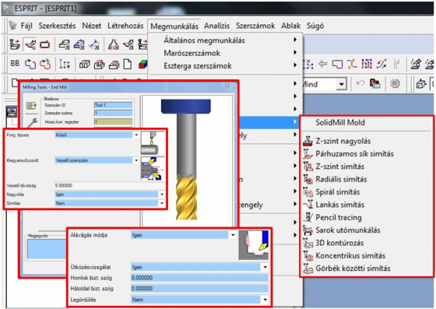Open the Forg. típusa dropdown

pyautogui.click(x=136, y=135)
